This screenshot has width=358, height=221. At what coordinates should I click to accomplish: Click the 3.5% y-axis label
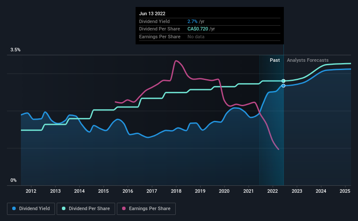15,50
